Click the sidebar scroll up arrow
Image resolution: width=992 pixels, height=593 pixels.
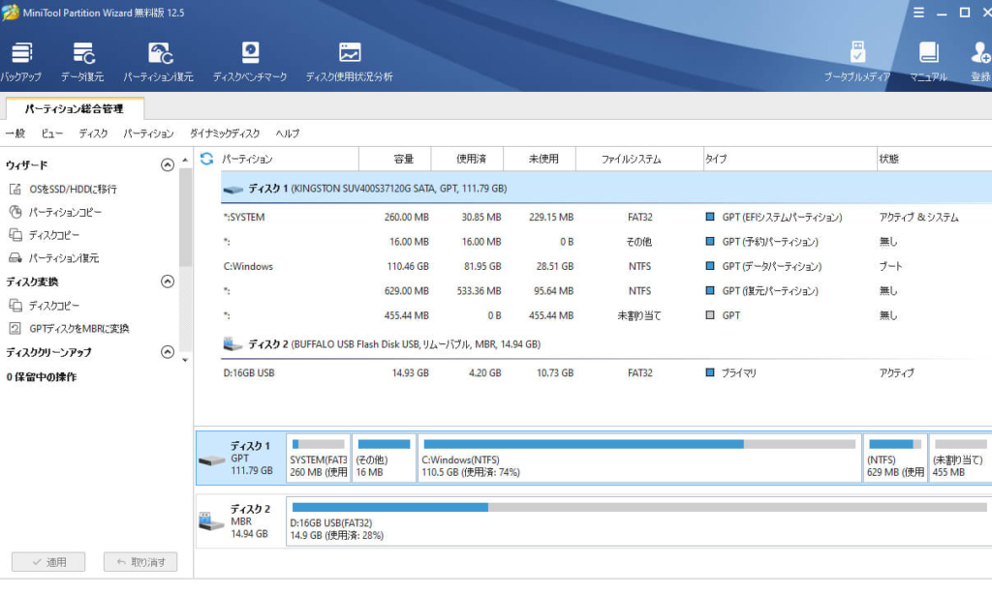[x=185, y=161]
